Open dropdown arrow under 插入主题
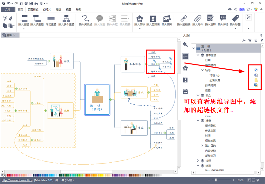Screen dimensions: 265x184 click(x=24, y=29)
